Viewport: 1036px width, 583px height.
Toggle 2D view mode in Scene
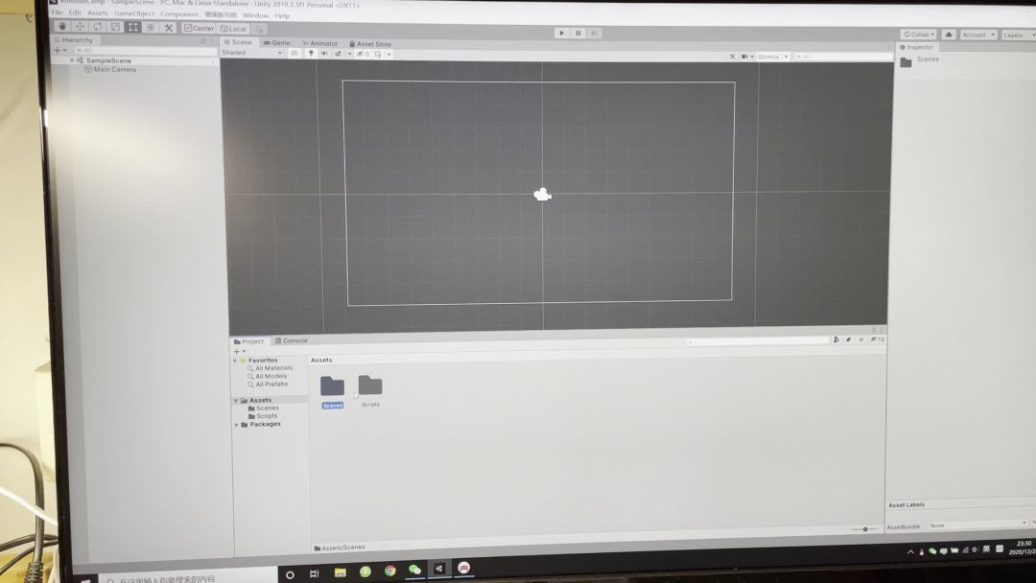pyautogui.click(x=294, y=54)
